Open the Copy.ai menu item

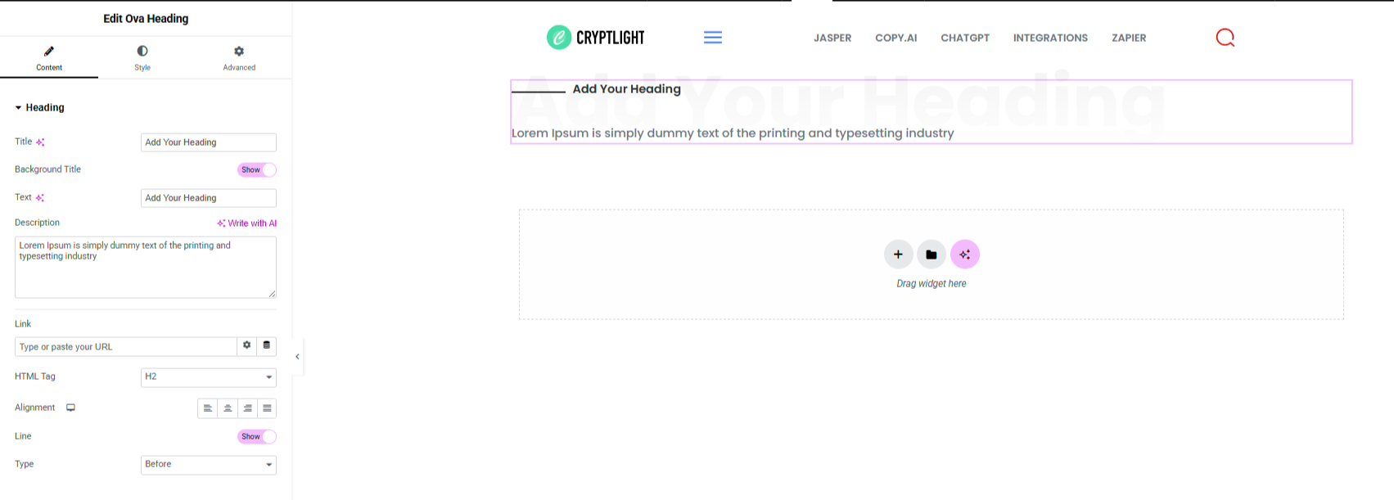click(896, 38)
